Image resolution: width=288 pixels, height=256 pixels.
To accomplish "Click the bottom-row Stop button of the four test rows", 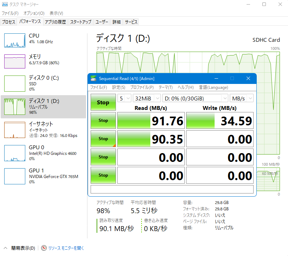I will (x=103, y=175).
